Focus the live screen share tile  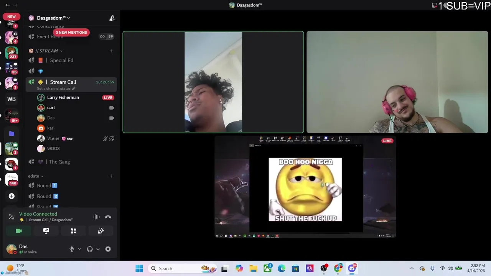click(x=305, y=187)
